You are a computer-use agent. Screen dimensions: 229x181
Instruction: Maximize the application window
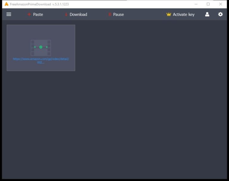[x=208, y=4]
